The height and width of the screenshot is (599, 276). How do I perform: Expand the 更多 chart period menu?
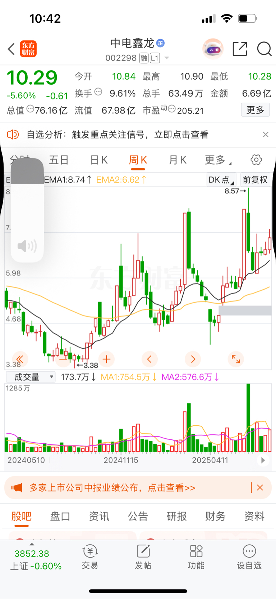pos(218,160)
